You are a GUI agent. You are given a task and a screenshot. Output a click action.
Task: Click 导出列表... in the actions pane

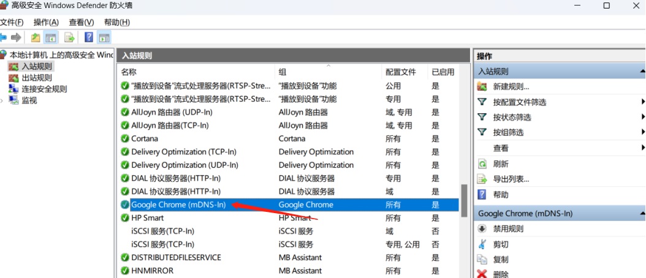(x=511, y=179)
